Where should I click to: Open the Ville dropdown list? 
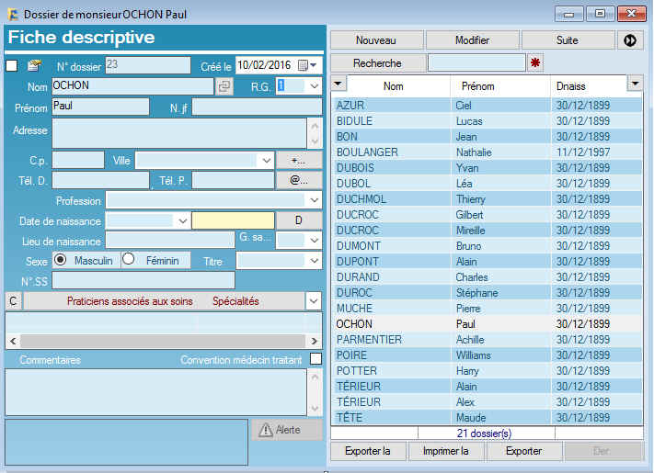pos(265,160)
